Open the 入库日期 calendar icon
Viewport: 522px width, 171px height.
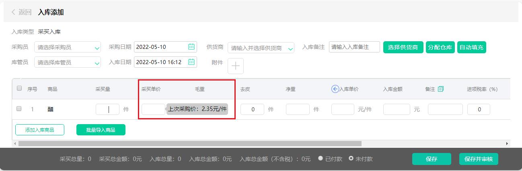(x=191, y=62)
